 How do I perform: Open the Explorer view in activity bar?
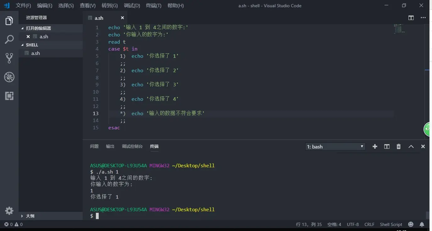point(9,21)
